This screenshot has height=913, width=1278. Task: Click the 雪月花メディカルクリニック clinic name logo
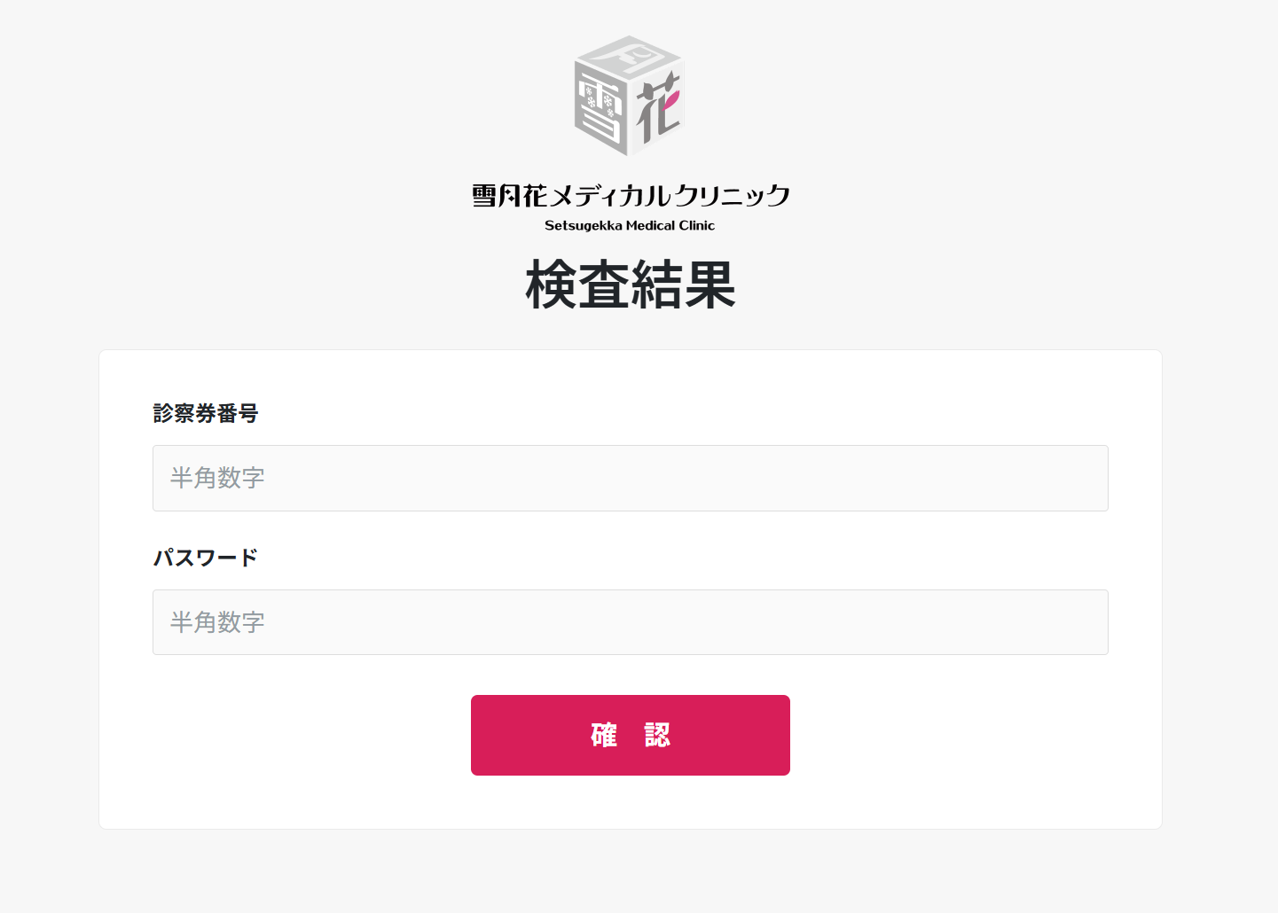631,195
